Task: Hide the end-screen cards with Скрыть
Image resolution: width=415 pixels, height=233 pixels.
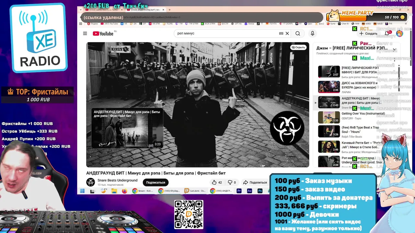Action: (x=298, y=47)
